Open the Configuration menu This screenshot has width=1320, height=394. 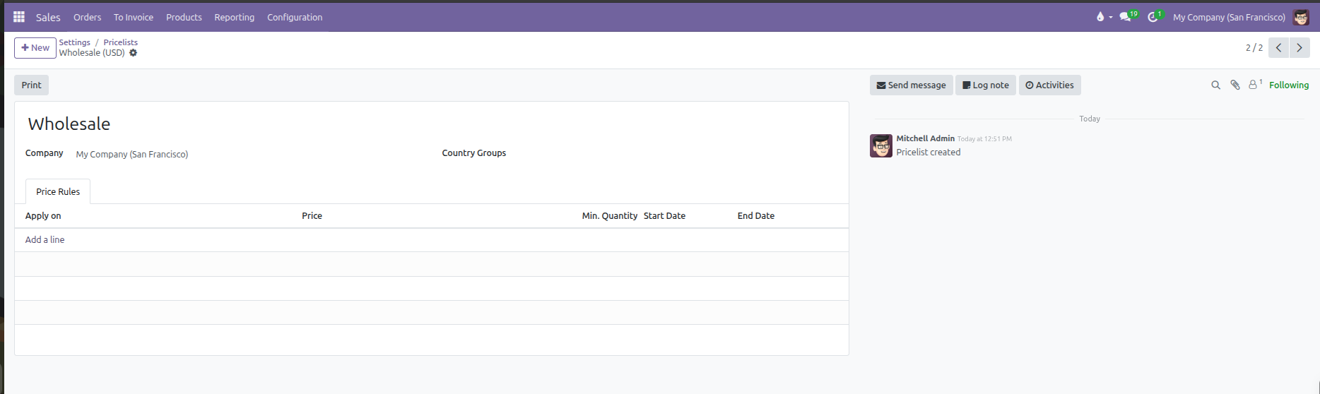(295, 17)
